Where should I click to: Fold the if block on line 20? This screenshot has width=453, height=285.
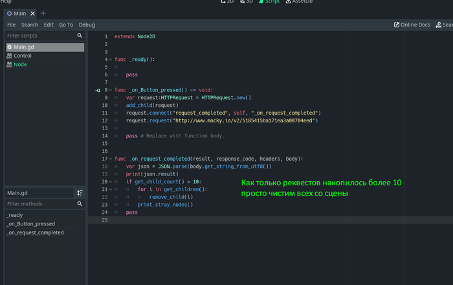(110, 182)
